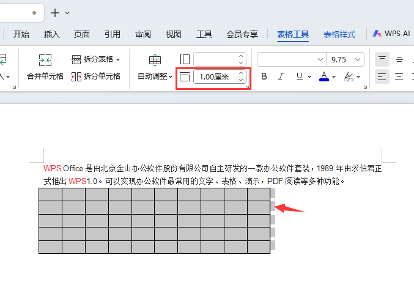Open the WPS AI button
The height and width of the screenshot is (285, 414).
[x=391, y=34]
